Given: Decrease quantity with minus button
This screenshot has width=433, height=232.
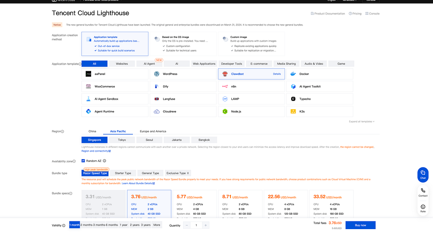Looking at the screenshot, I should (x=187, y=225).
